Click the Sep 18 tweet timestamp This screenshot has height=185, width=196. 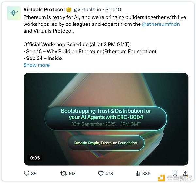(x=113, y=9)
